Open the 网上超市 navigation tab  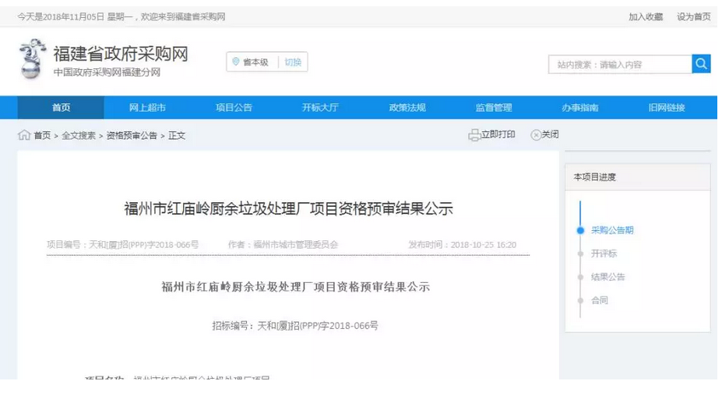[147, 108]
